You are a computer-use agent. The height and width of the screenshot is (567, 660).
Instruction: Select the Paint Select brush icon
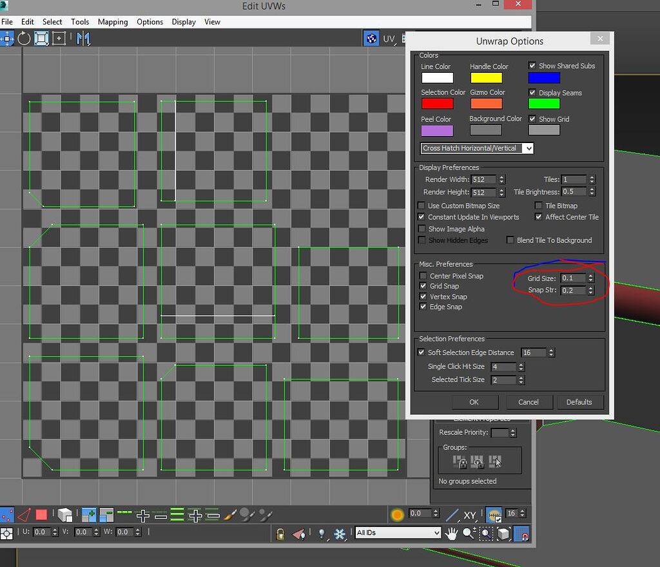pyautogui.click(x=229, y=514)
